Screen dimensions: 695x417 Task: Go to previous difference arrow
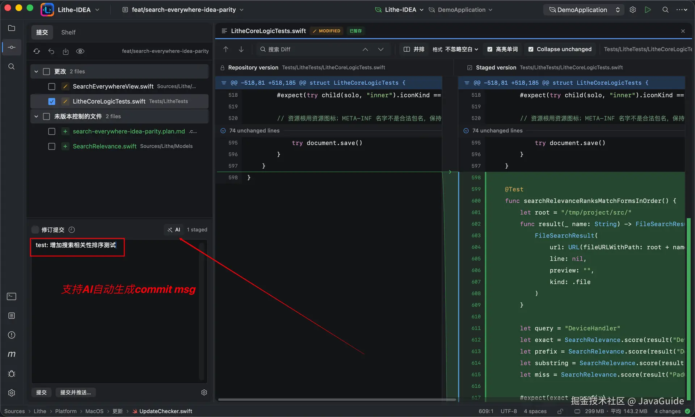(226, 49)
